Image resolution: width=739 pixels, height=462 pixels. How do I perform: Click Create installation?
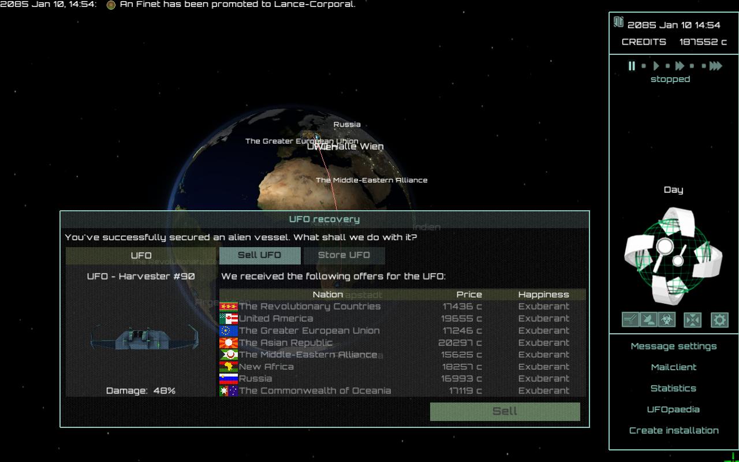(x=674, y=431)
